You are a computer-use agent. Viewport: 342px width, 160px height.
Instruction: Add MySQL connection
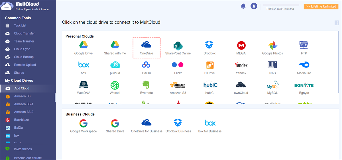coord(272,87)
